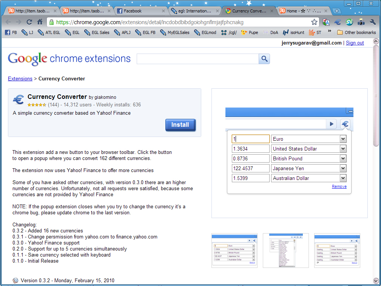Expand the Euro currency dropdown in screenshot
Screen dimensions: 381x286
(343, 139)
